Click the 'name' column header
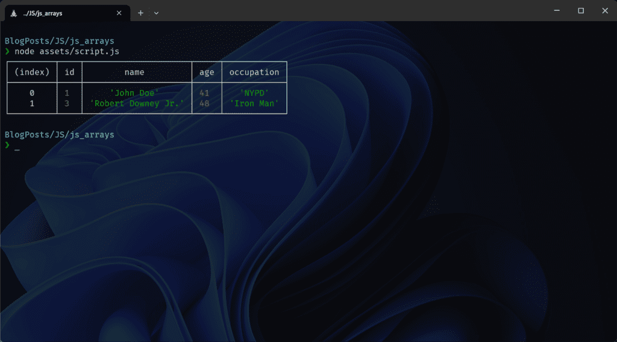The width and height of the screenshot is (617, 342). pyautogui.click(x=134, y=72)
